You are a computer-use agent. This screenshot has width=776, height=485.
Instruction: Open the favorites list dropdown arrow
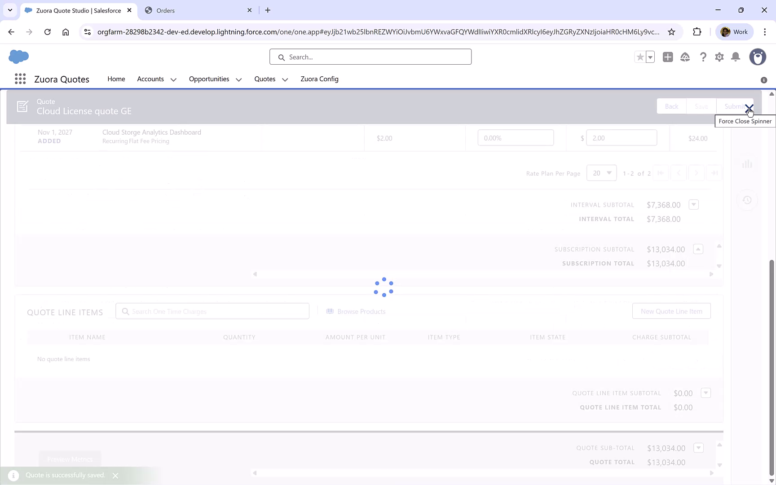point(650,57)
